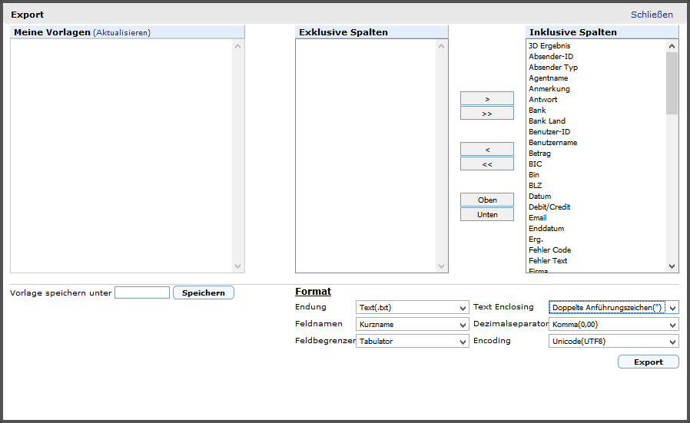The image size is (690, 423).
Task: Open the Feldbegrenzer Tabulator dropdown
Action: coord(413,341)
